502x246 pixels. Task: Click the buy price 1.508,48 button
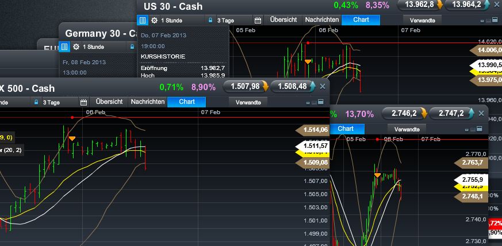(293, 87)
